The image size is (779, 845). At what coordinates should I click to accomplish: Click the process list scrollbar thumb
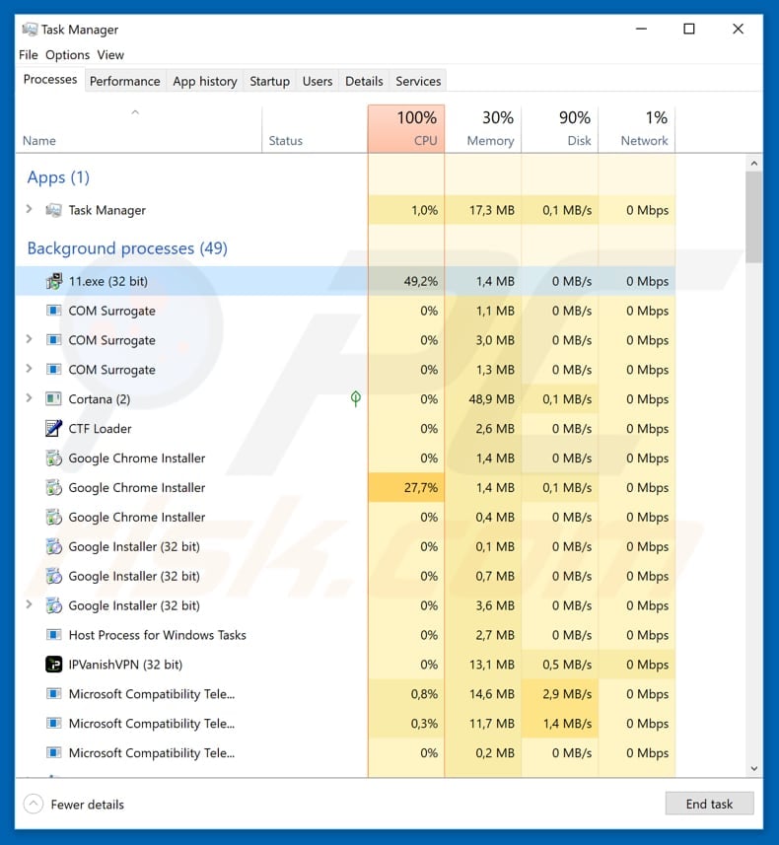(x=753, y=217)
